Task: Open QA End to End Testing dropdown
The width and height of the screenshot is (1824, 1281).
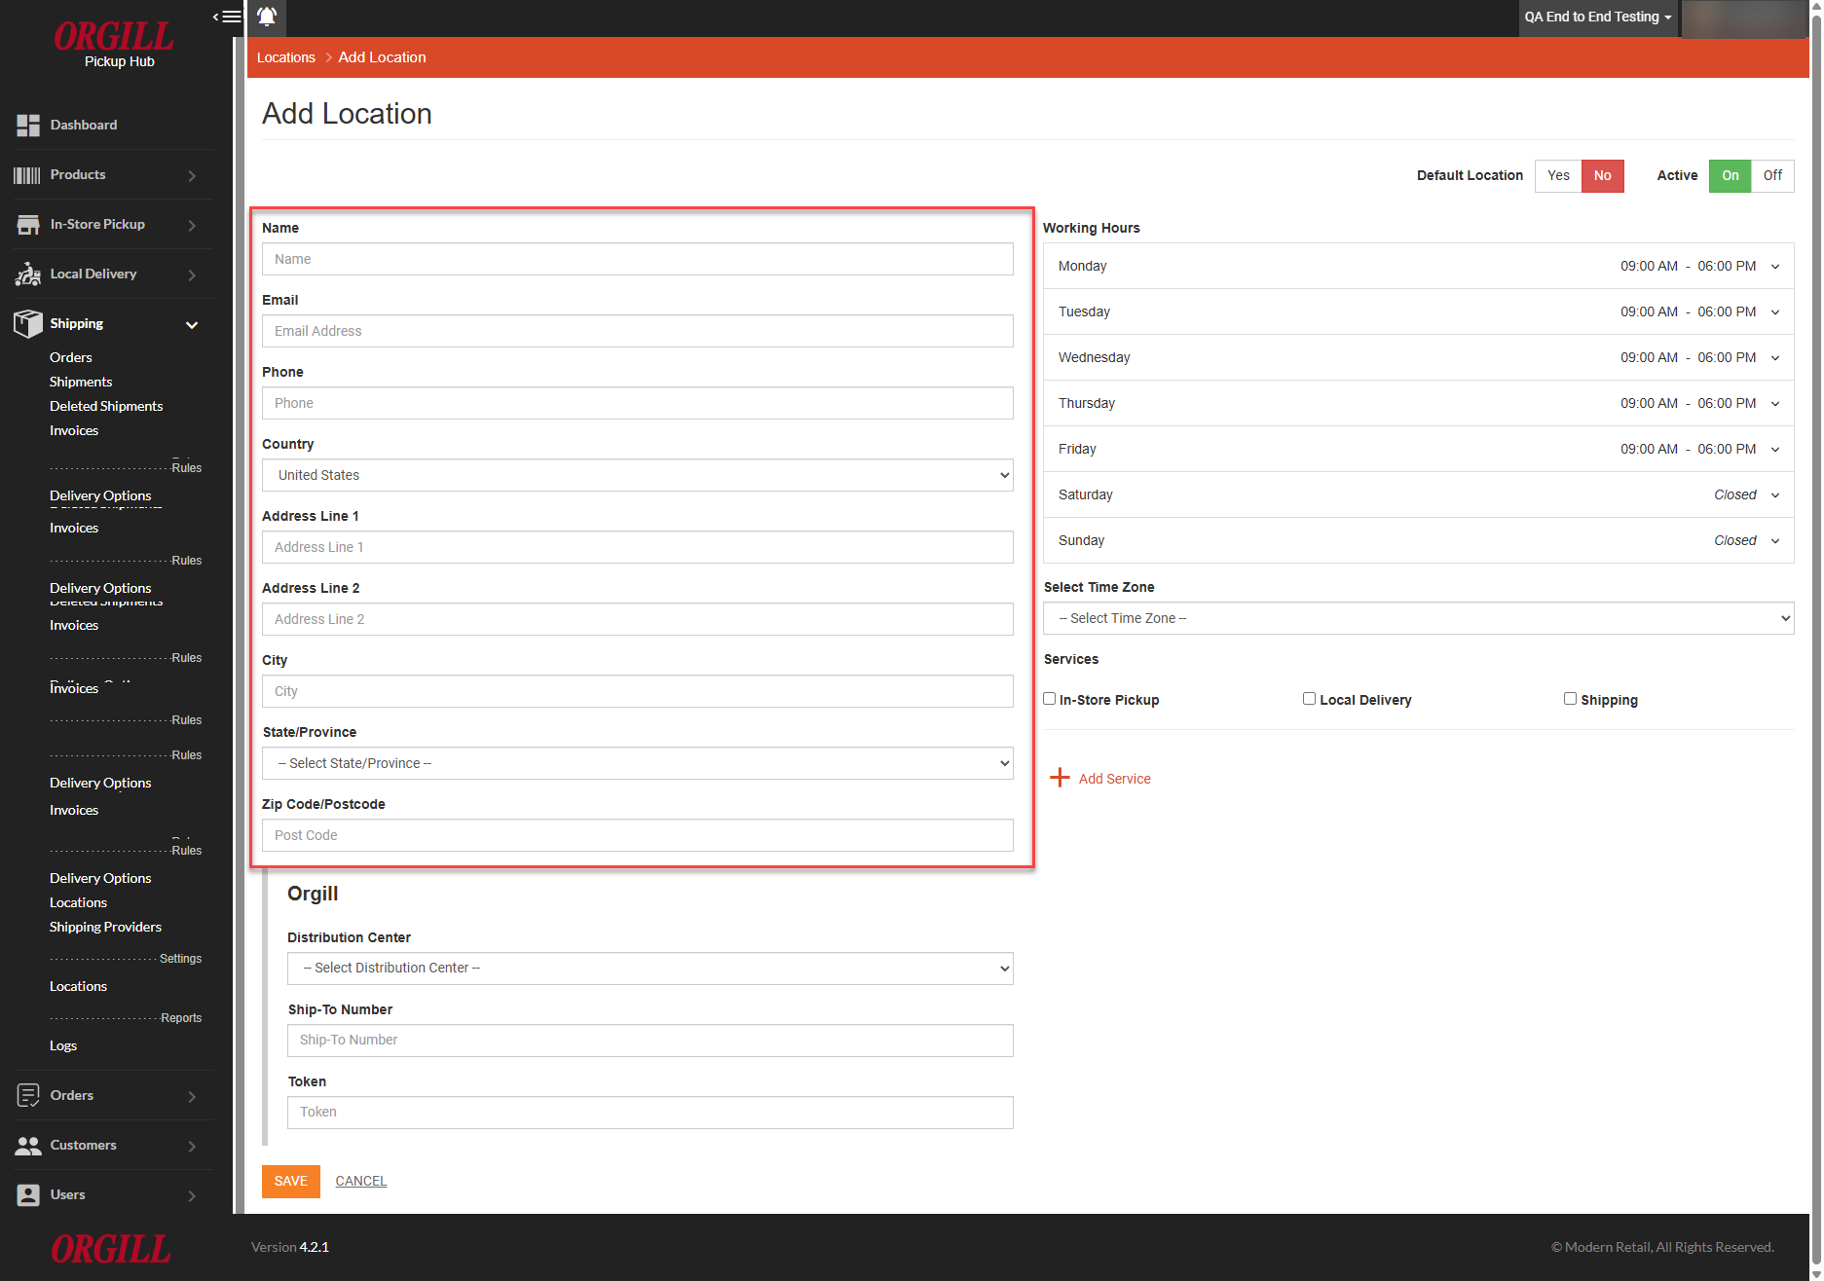Action: point(1598,17)
